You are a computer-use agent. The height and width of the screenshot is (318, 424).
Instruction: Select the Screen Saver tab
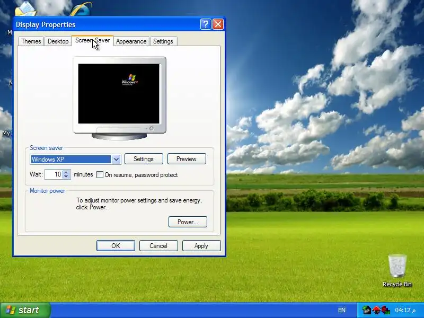[x=92, y=41]
